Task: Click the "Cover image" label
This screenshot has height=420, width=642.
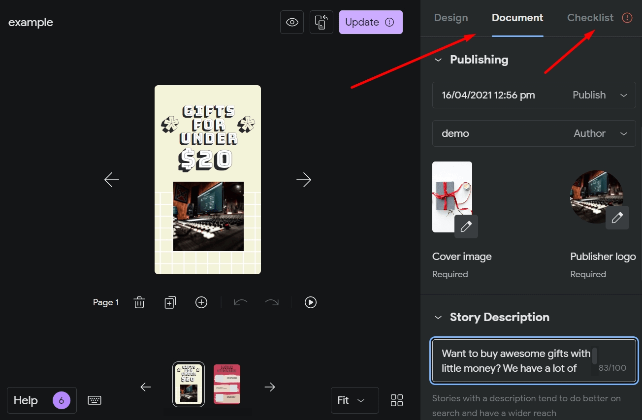Action: click(x=462, y=257)
